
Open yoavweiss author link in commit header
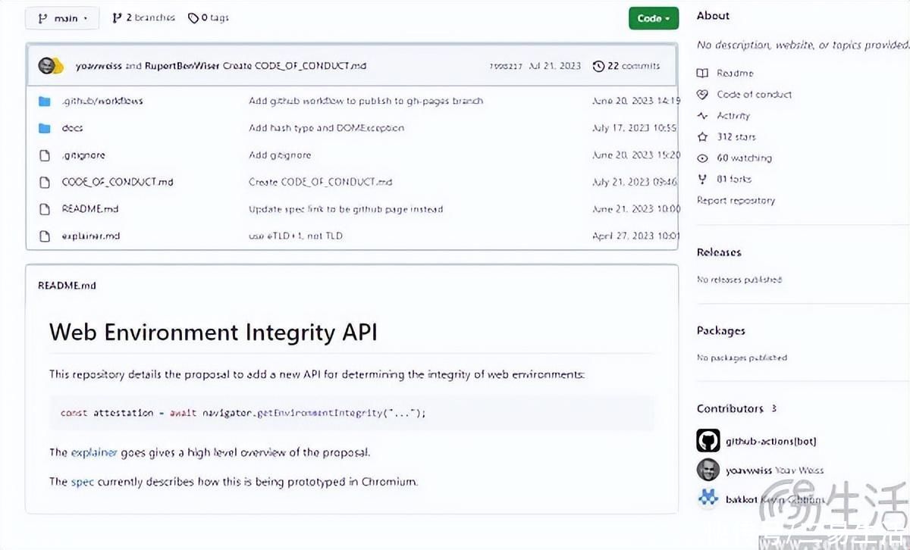point(99,66)
